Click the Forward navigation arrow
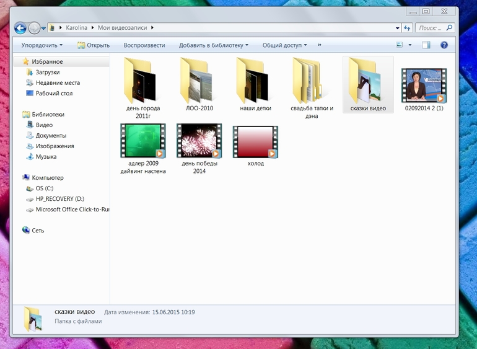 coord(34,29)
